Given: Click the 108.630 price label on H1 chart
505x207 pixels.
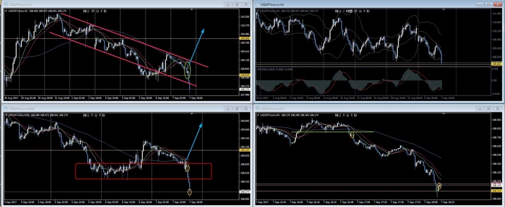Looking at the screenshot, I should (x=245, y=75).
